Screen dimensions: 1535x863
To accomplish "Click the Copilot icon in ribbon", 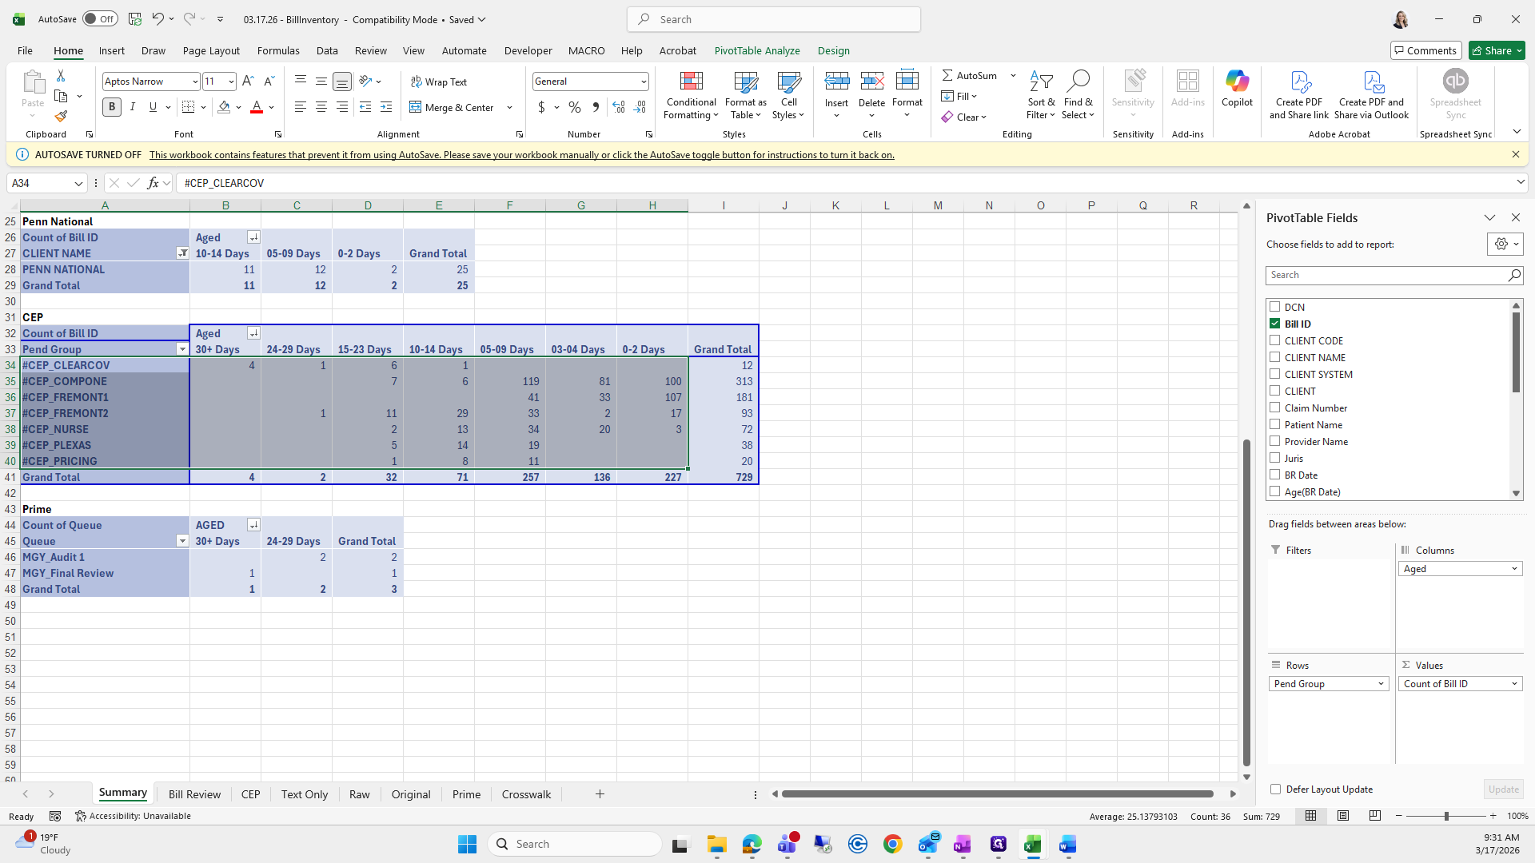I will tap(1237, 82).
